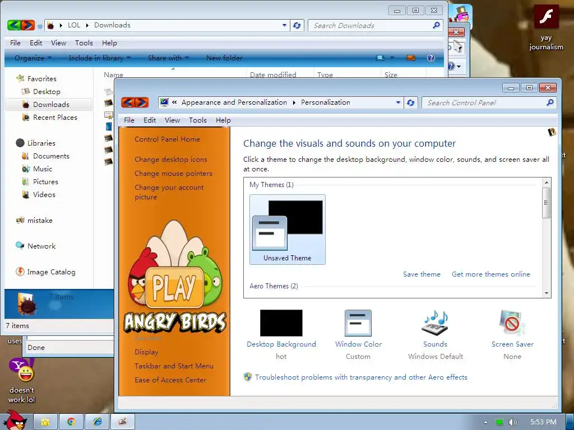The height and width of the screenshot is (430, 574).
Task: Open Edit menu in Personalization window
Action: click(x=149, y=120)
